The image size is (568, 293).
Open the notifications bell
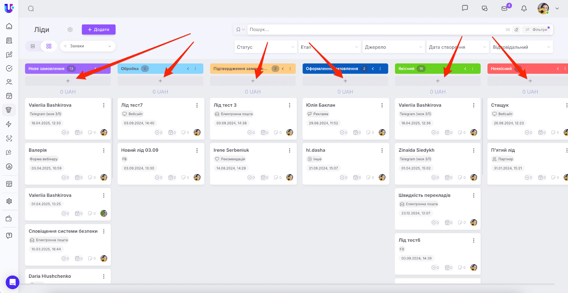[524, 9]
